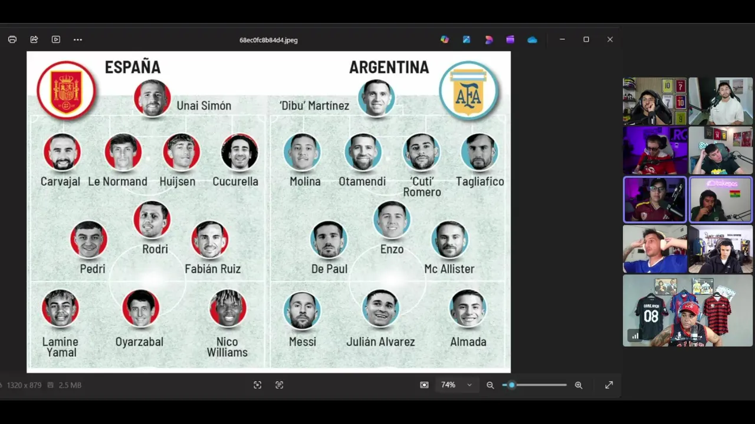This screenshot has width=755, height=424.
Task: Click Enzo's player photo
Action: (392, 220)
